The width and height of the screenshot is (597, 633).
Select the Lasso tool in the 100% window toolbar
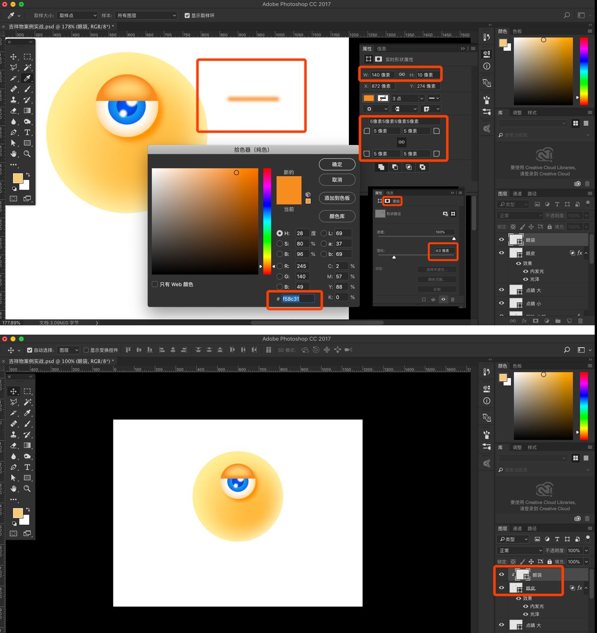tap(13, 402)
